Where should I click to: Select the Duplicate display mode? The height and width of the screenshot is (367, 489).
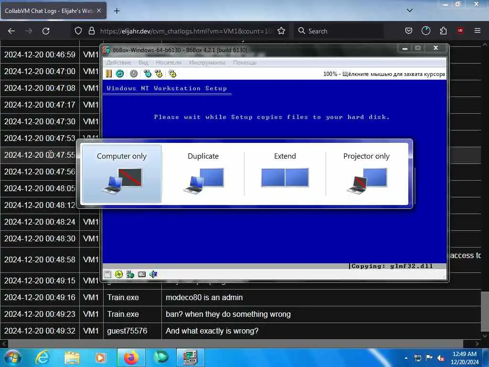(x=203, y=173)
